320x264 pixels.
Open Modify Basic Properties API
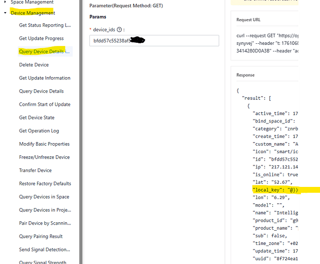click(44, 144)
